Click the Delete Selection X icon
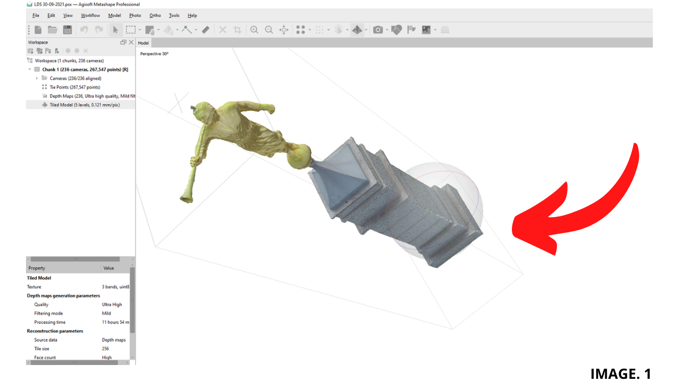 [x=223, y=30]
